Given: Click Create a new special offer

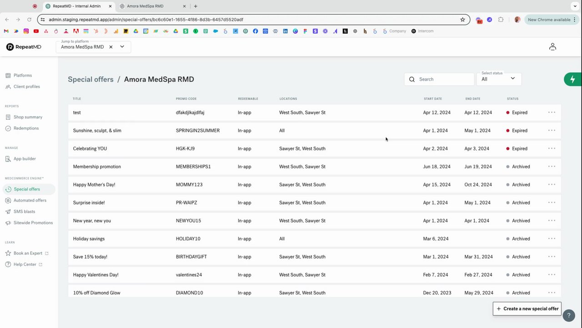Looking at the screenshot, I should click(527, 308).
